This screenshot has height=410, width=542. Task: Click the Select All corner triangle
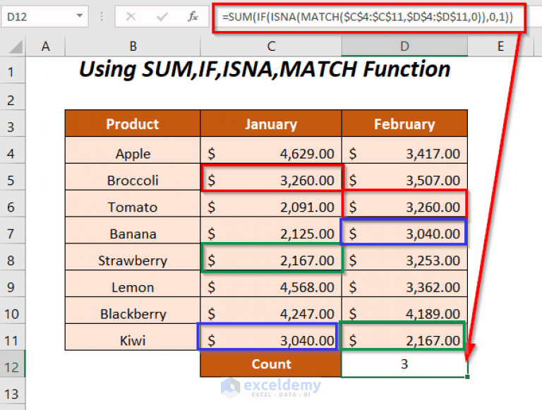tap(16, 47)
